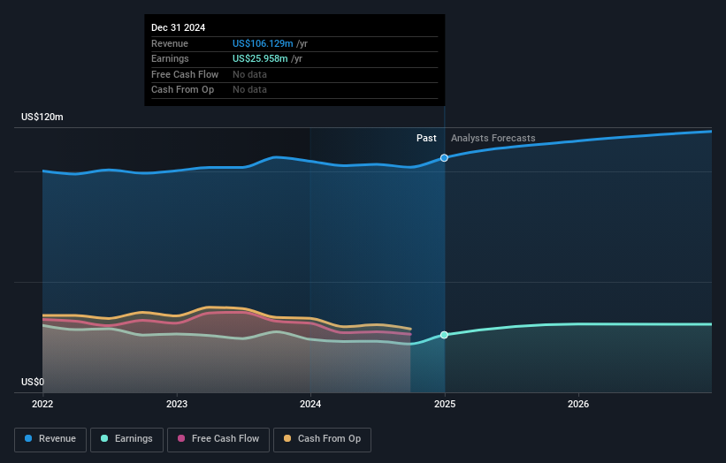The height and width of the screenshot is (463, 726).
Task: Toggle the Cash From Op legend button
Action: (322, 439)
